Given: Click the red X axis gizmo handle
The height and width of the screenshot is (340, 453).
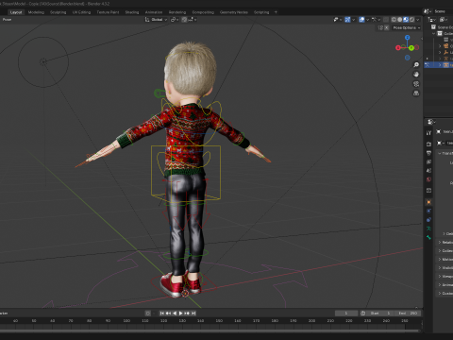Looking at the screenshot, I should pyautogui.click(x=398, y=48).
